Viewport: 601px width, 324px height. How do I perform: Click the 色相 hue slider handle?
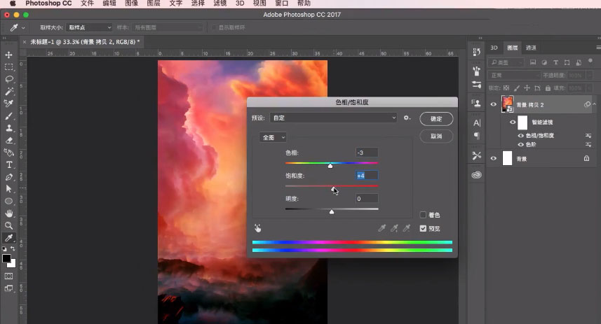[x=330, y=166]
